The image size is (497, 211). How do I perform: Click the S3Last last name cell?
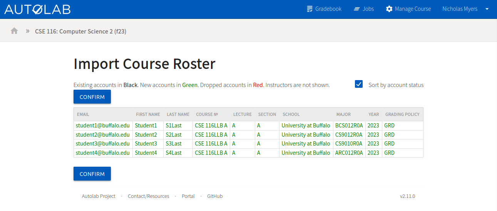178,144
